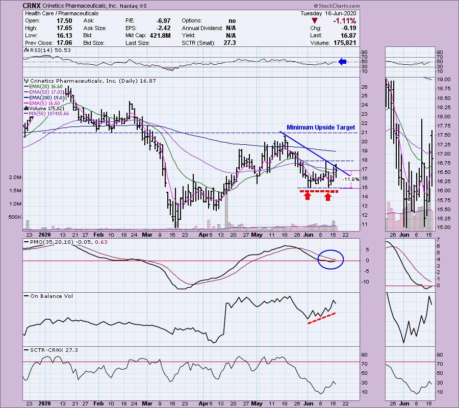459x408 pixels.
Task: Select the navy EMA(200) legend line swatch
Action: coord(27,98)
